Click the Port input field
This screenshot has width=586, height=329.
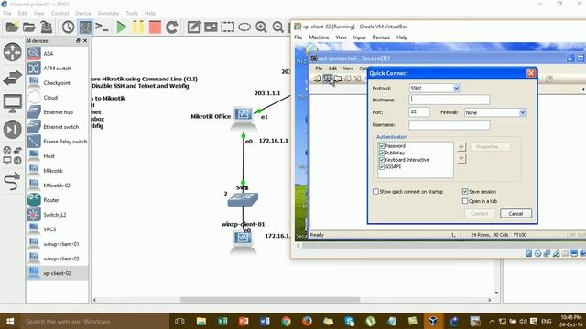point(419,111)
